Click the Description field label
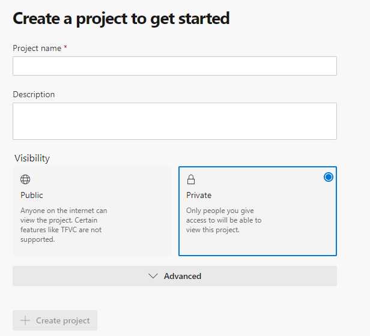This screenshot has width=370, height=336. pos(34,94)
